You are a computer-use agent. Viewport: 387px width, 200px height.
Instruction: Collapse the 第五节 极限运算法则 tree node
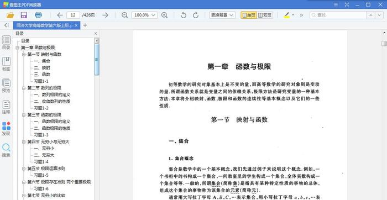(x=24, y=169)
